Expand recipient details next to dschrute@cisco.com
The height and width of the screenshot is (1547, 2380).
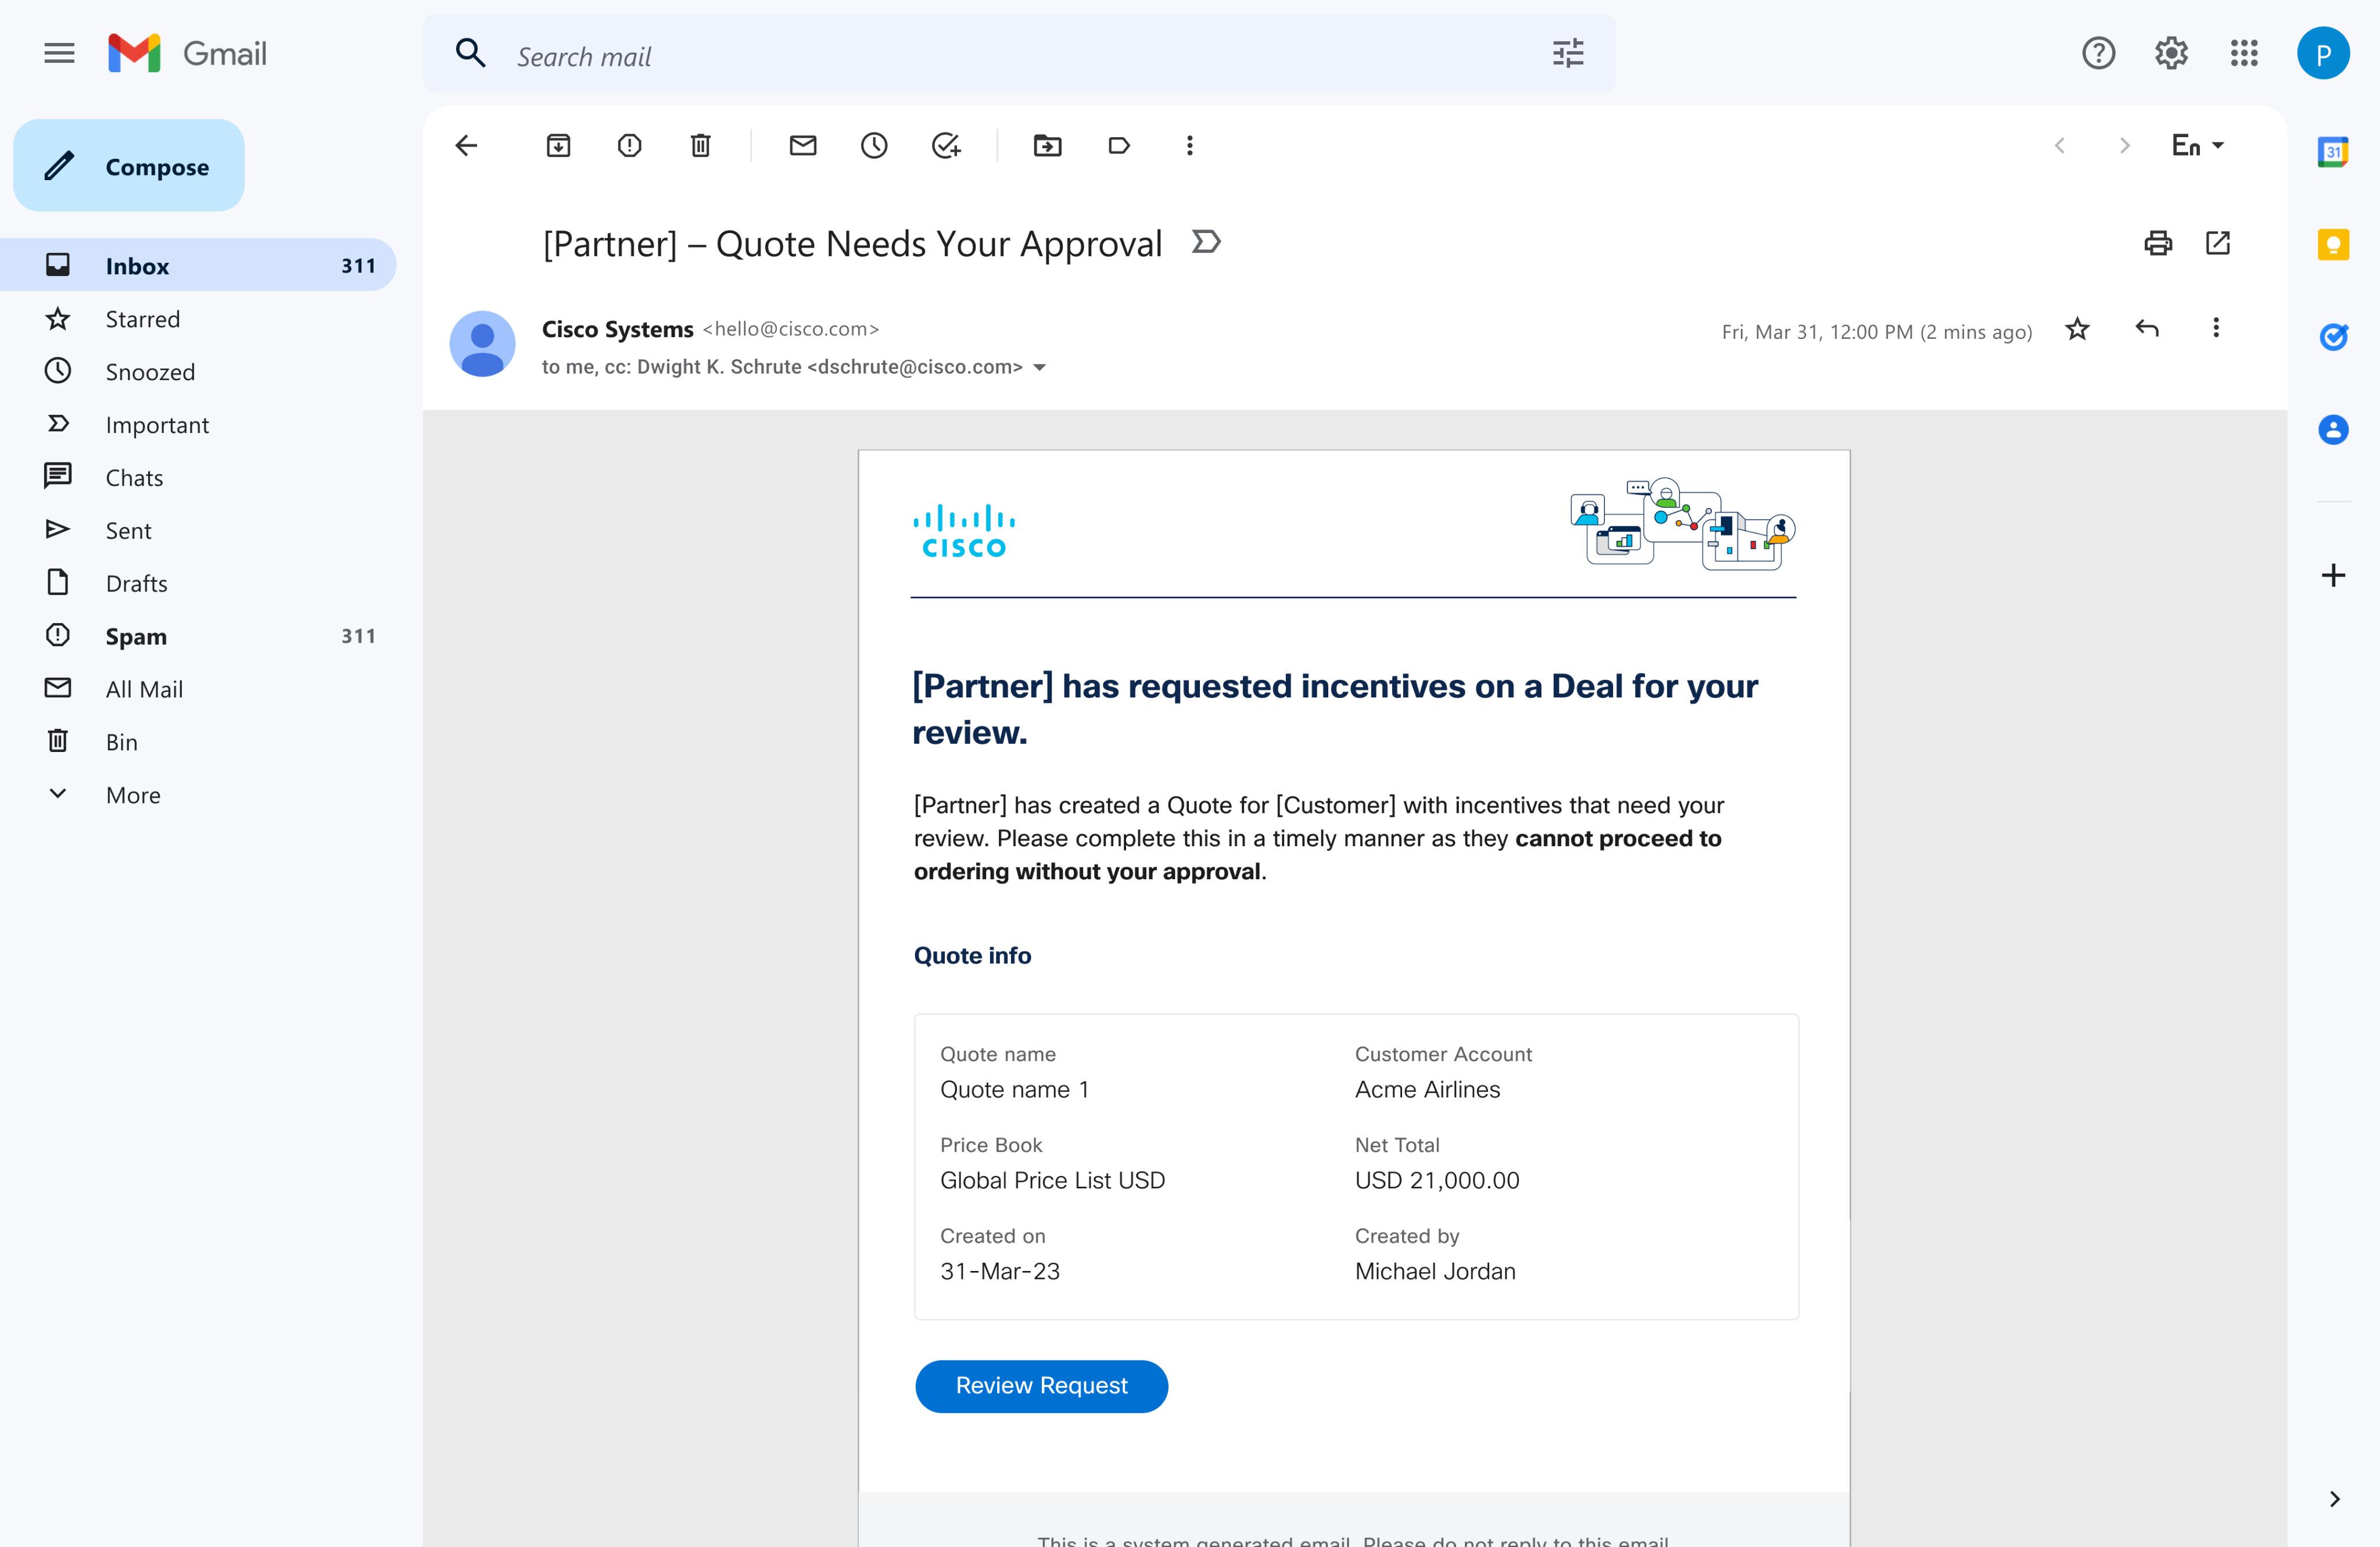(1040, 368)
